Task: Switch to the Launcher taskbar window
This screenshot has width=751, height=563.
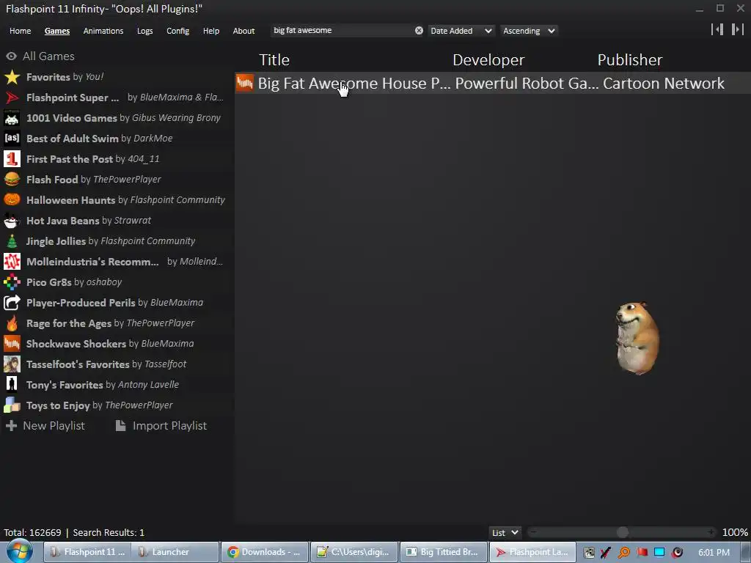Action: tap(175, 552)
